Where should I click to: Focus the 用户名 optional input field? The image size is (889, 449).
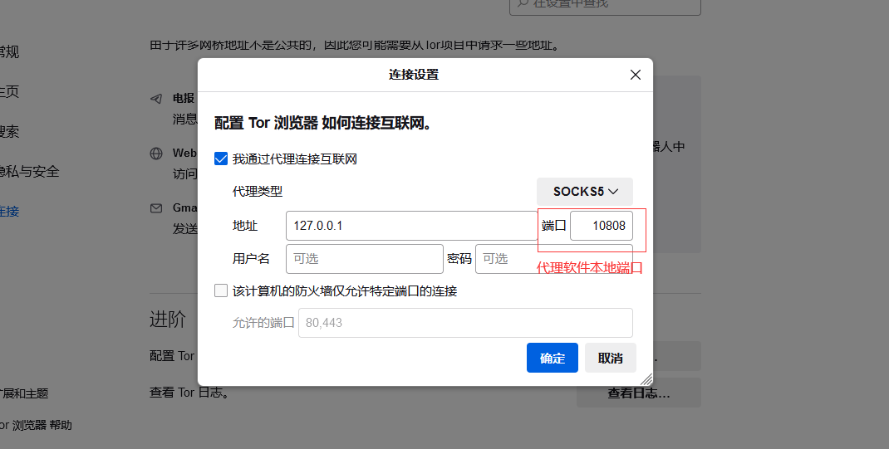[365, 259]
